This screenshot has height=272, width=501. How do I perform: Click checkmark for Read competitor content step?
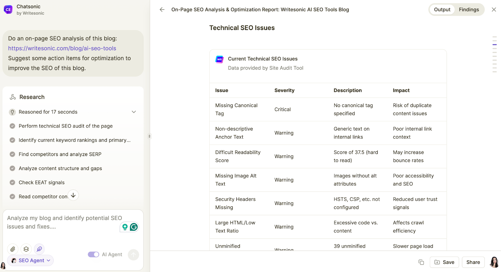(12, 197)
